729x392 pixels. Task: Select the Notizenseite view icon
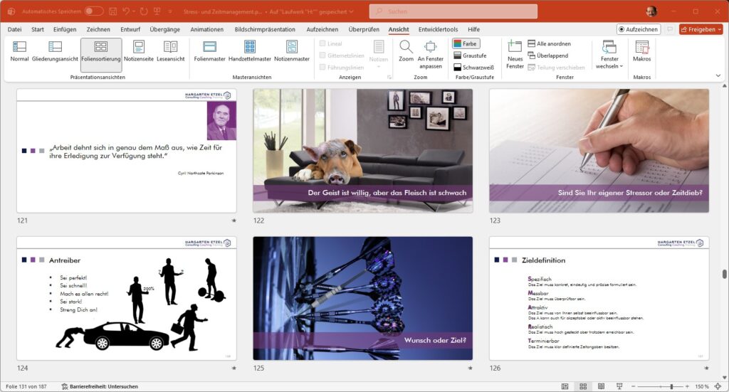point(138,51)
